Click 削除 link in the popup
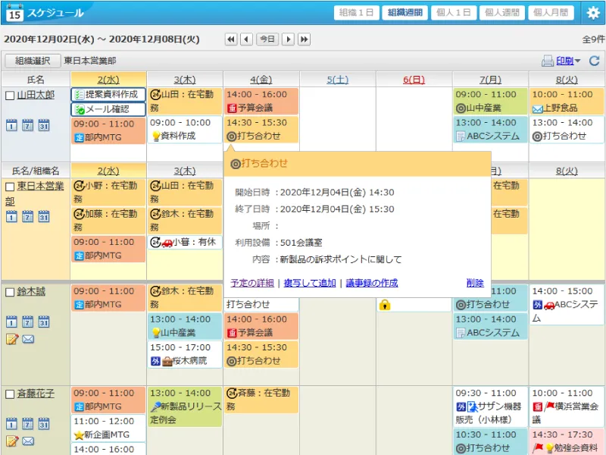This screenshot has height=455, width=606. click(475, 283)
